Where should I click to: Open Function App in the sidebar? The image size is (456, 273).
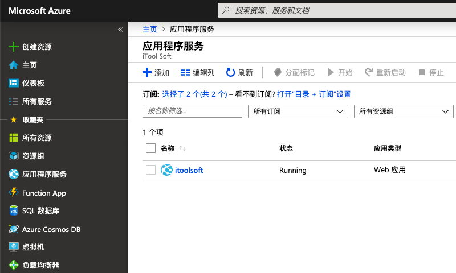pyautogui.click(x=44, y=193)
